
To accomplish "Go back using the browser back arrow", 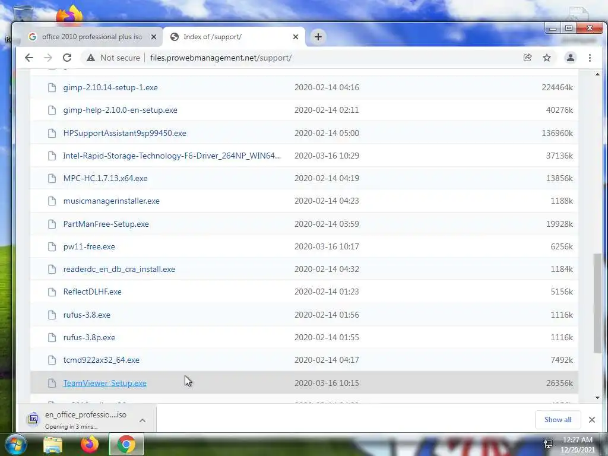I will click(29, 58).
